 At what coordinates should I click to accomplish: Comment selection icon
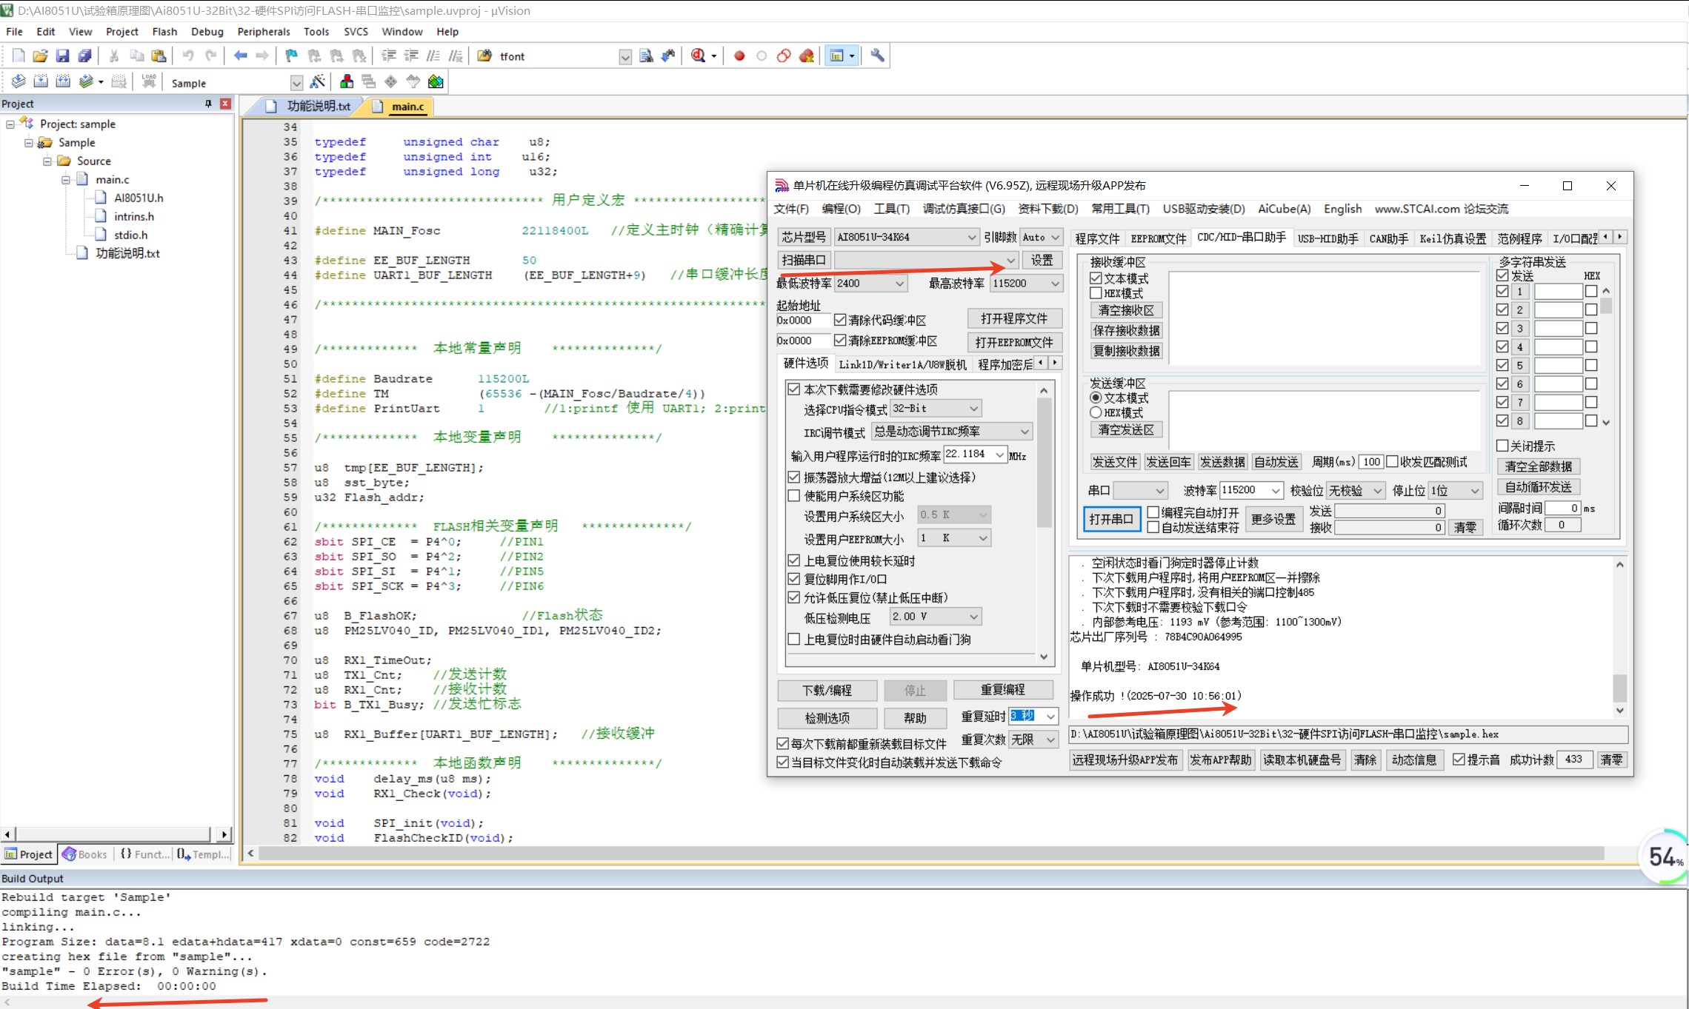(x=433, y=56)
